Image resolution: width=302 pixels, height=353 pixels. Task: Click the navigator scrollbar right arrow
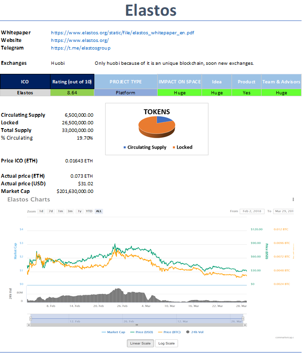point(245,325)
